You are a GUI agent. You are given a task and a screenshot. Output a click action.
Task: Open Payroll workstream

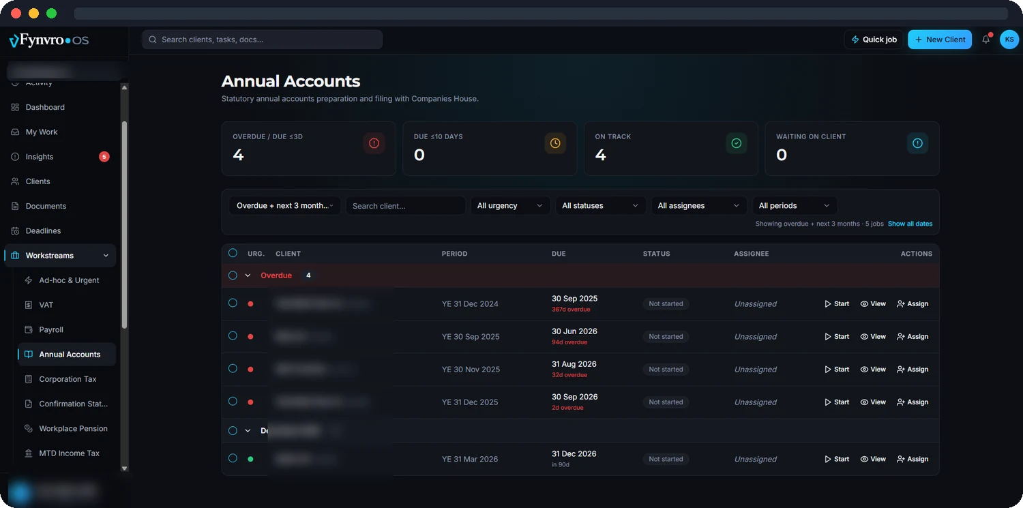click(x=67, y=329)
